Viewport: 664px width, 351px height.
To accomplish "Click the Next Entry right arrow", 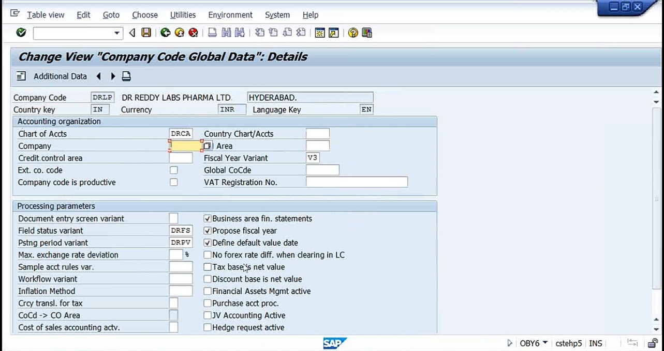I will (x=112, y=76).
